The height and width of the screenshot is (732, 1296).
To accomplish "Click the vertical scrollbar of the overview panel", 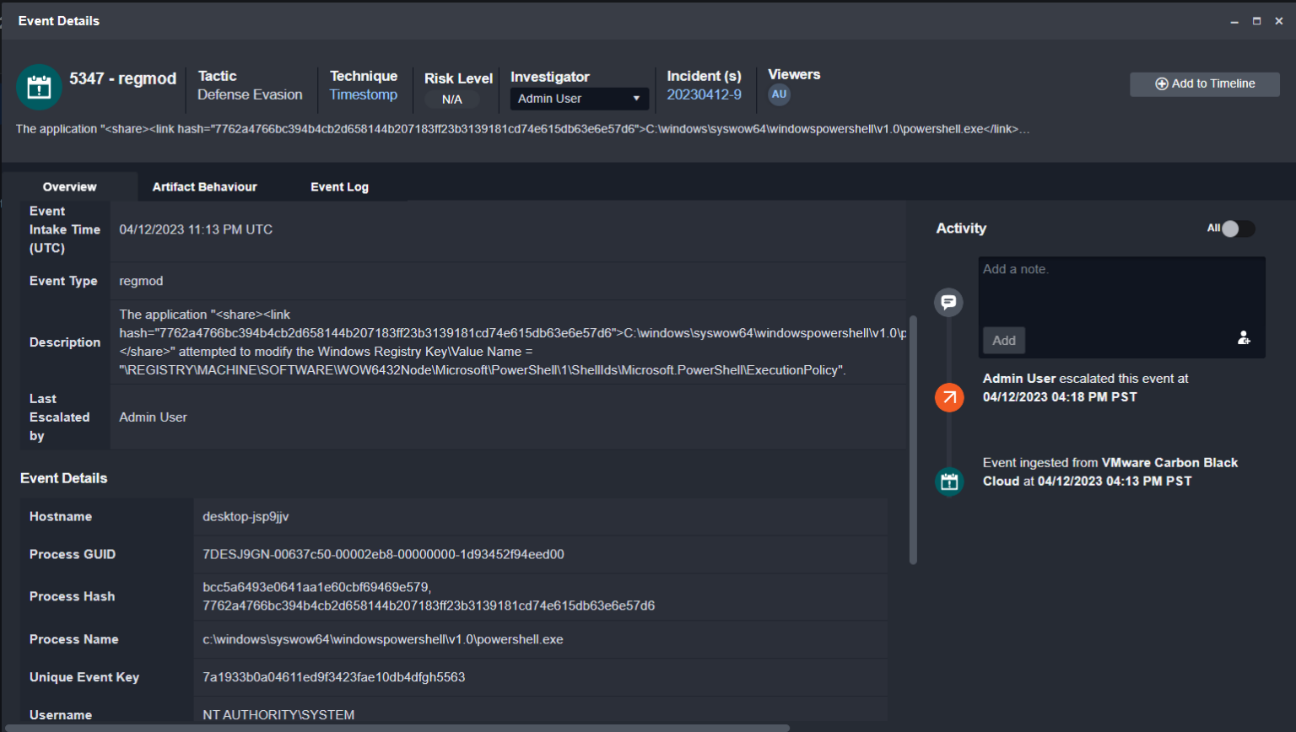I will click(x=913, y=440).
